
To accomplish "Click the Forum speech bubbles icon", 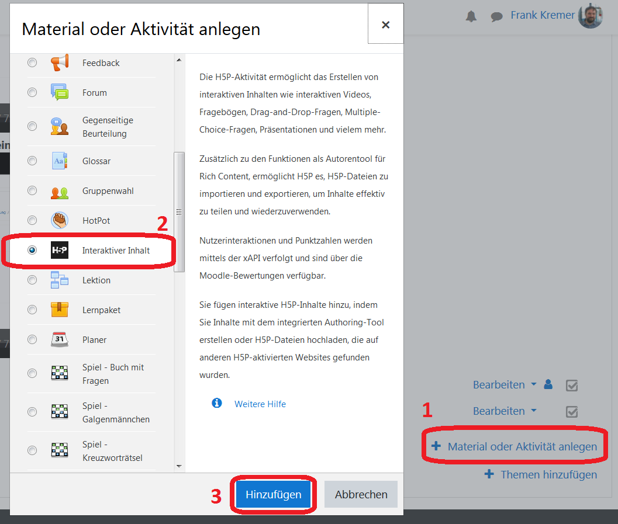I will pos(60,92).
